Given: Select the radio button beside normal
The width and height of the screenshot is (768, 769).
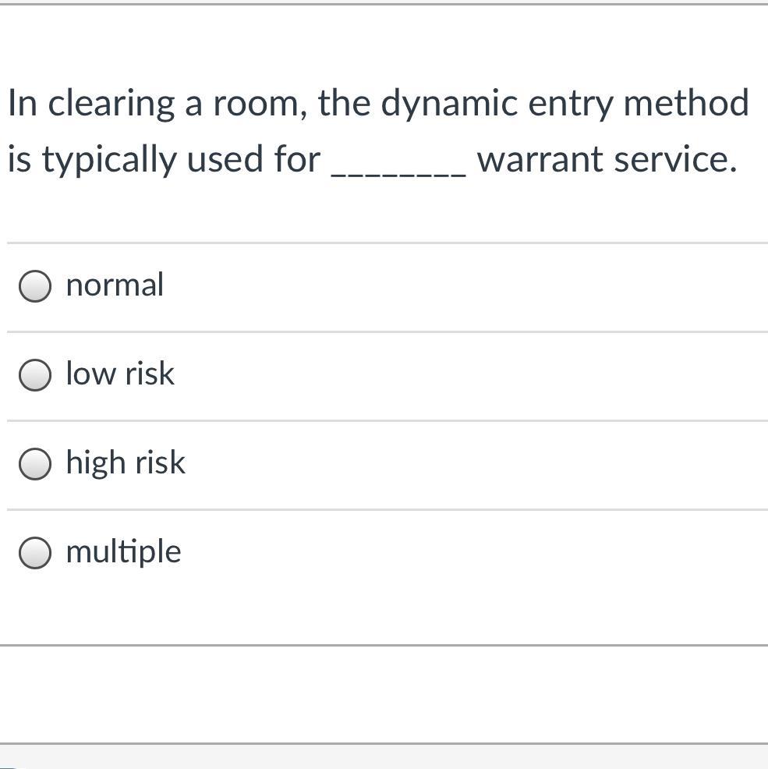Looking at the screenshot, I should (35, 286).
